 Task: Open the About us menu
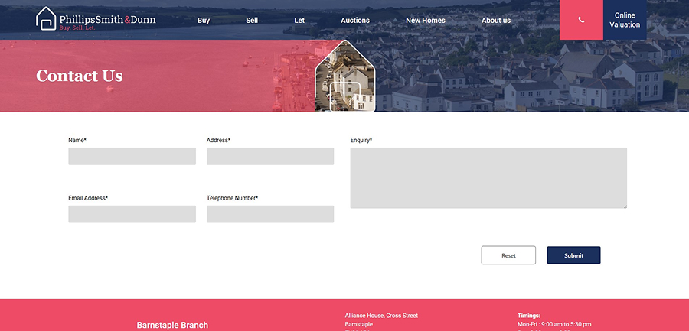pos(496,21)
